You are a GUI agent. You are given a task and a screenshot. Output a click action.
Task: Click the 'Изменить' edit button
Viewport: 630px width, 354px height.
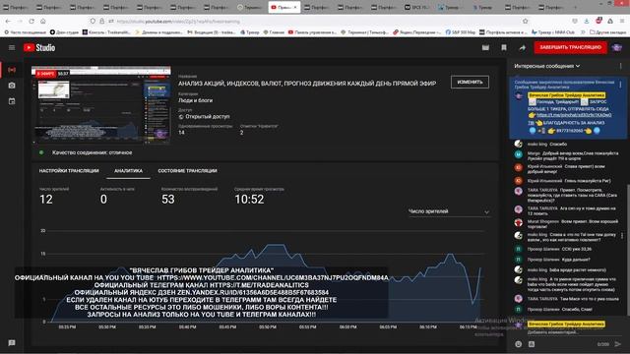[x=470, y=82]
